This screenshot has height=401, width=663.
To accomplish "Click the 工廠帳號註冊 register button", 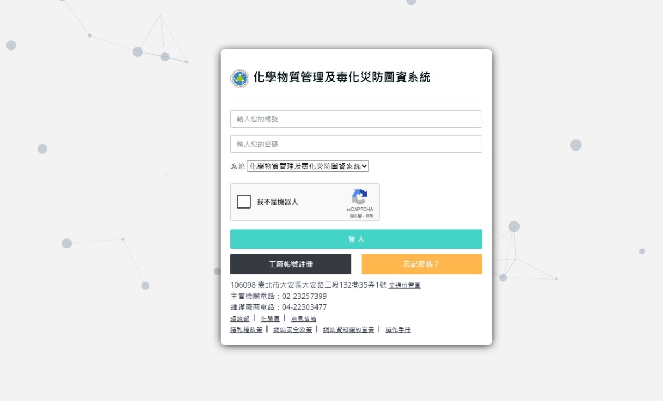I will point(291,264).
